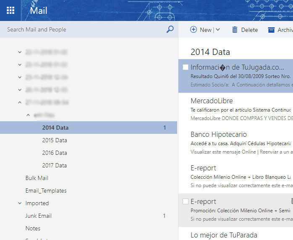This screenshot has height=240, width=293.
Task: Open the Lo mejor de TuParada email
Action: tap(235, 234)
